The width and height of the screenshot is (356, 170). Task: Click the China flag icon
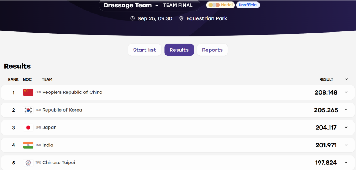pos(28,92)
